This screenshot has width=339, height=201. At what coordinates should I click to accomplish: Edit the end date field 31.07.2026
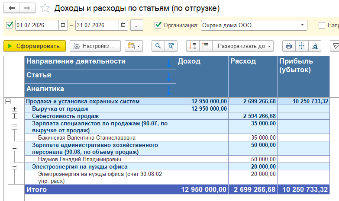(x=97, y=25)
